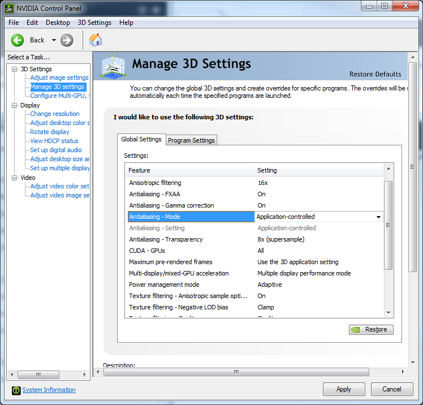Click the settings list vertical scrollbar thumb

click(x=388, y=225)
